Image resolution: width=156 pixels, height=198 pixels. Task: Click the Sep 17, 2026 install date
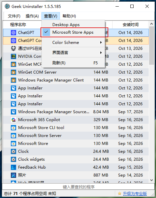[x=130, y=112]
